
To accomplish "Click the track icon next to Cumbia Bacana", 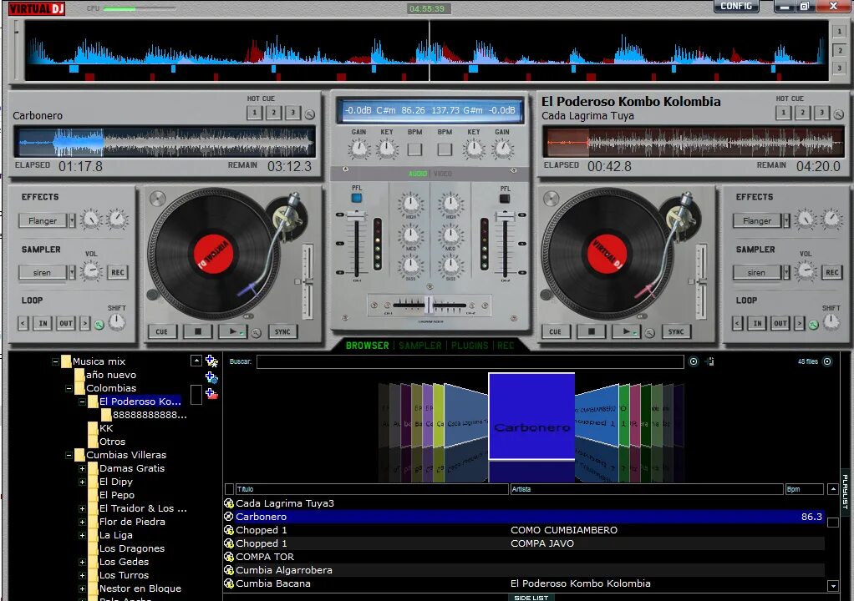I will (x=229, y=583).
